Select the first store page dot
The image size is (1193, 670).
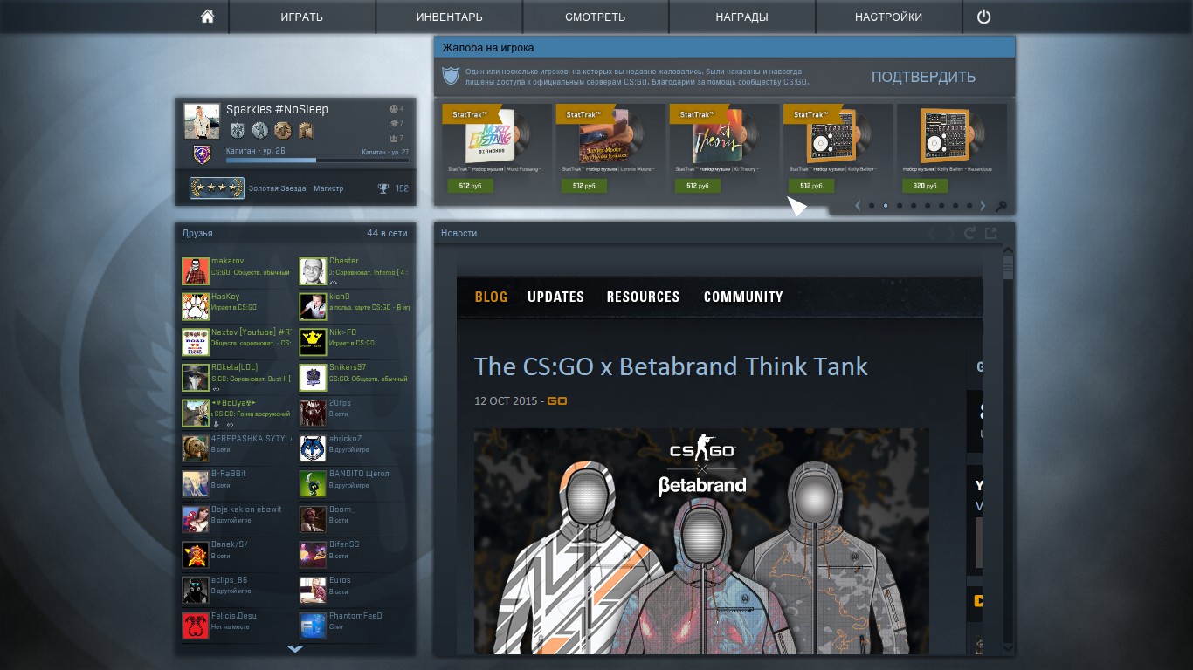point(872,206)
